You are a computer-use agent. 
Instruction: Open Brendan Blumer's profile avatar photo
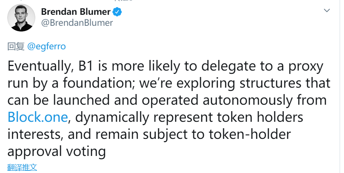21,17
